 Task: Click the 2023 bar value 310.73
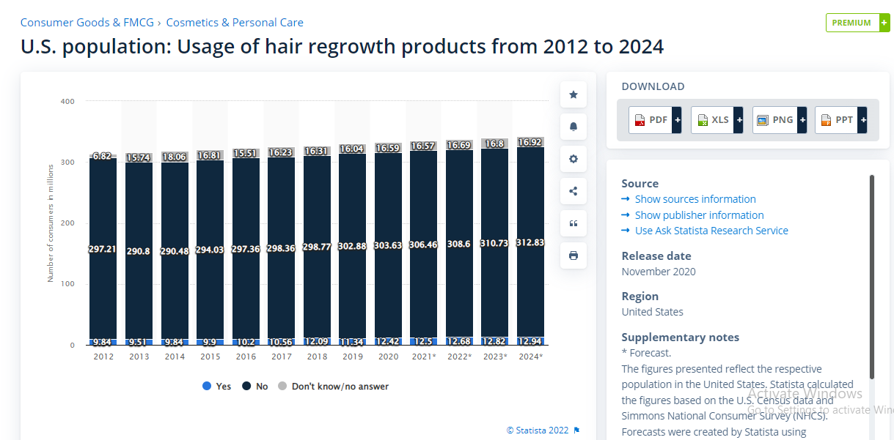click(x=495, y=243)
